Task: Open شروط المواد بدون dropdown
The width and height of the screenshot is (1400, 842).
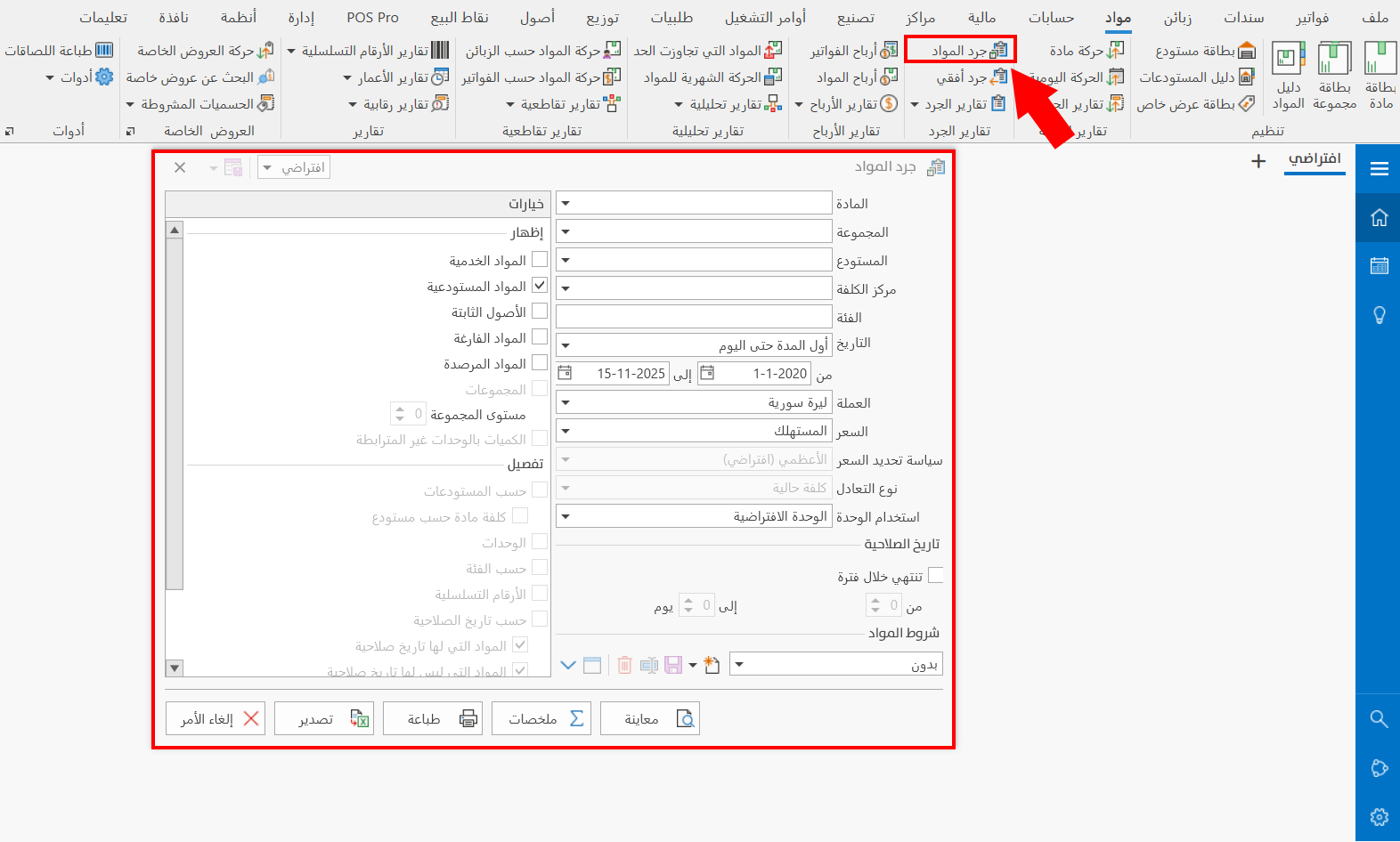Action: (739, 664)
